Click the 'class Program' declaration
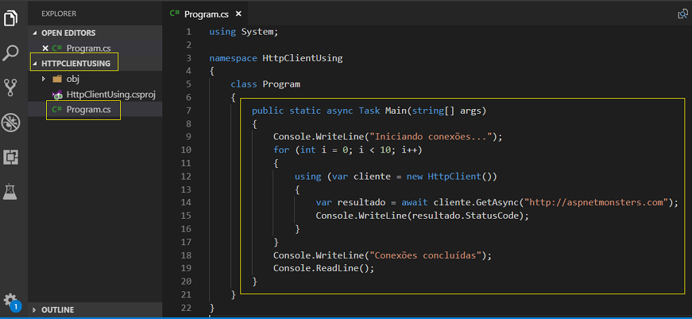 [266, 84]
